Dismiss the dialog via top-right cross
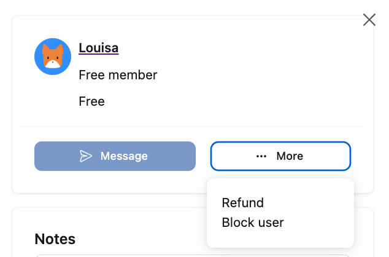Viewport: 389px width, 257px height. pyautogui.click(x=369, y=20)
